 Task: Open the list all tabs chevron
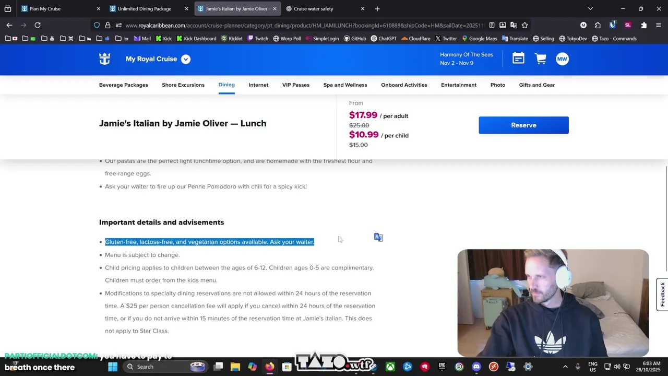coord(590,9)
